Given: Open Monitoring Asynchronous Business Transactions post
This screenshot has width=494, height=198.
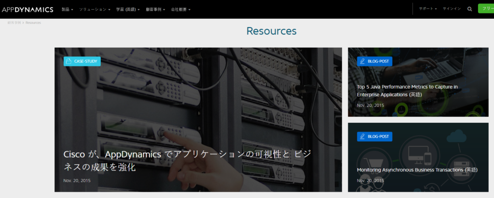Looking at the screenshot, I should (417, 170).
